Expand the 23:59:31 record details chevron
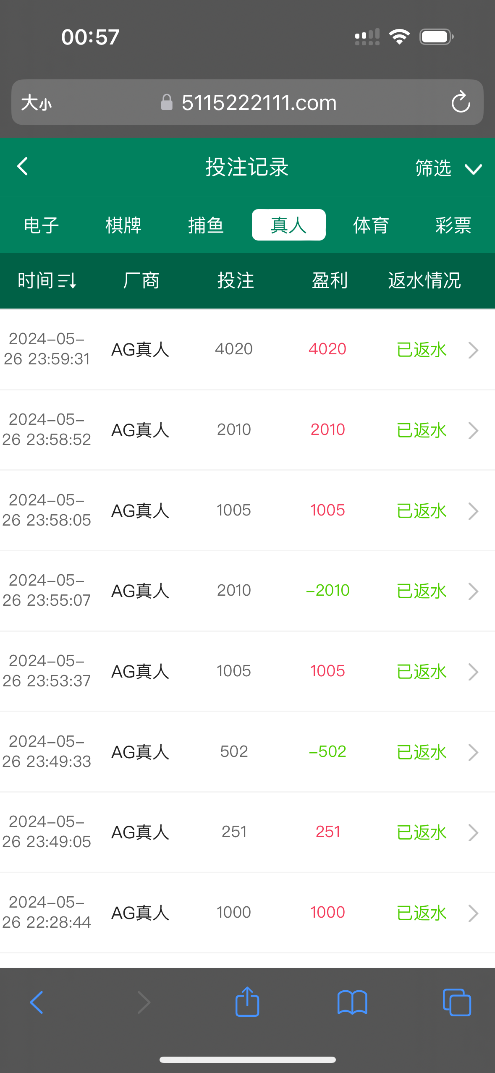The height and width of the screenshot is (1073, 495). (x=473, y=350)
